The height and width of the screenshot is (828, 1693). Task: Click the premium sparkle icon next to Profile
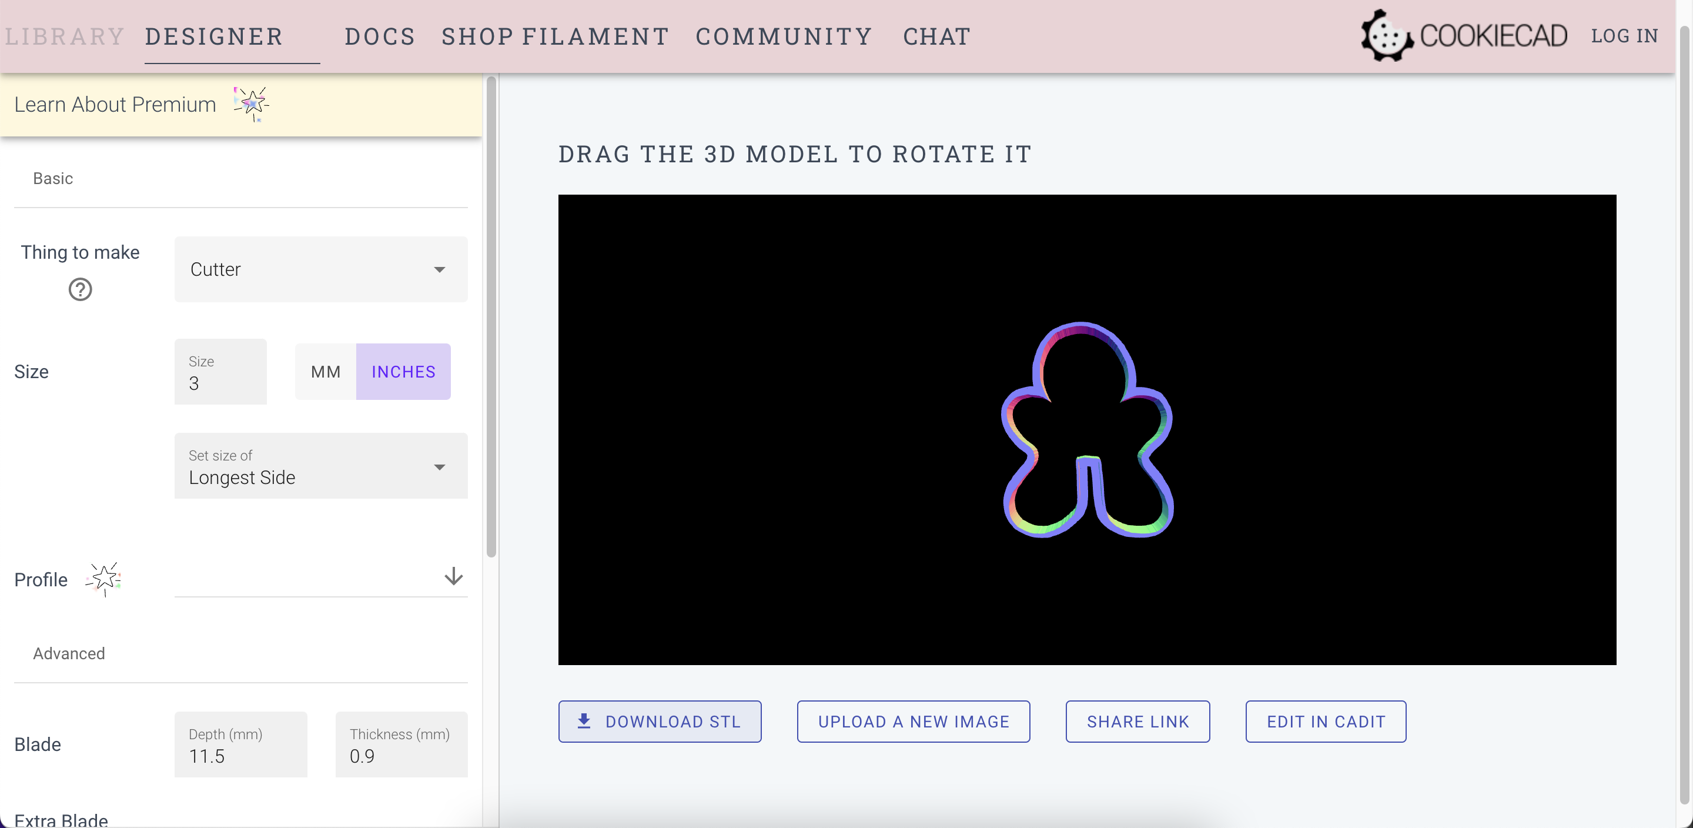[x=104, y=579]
